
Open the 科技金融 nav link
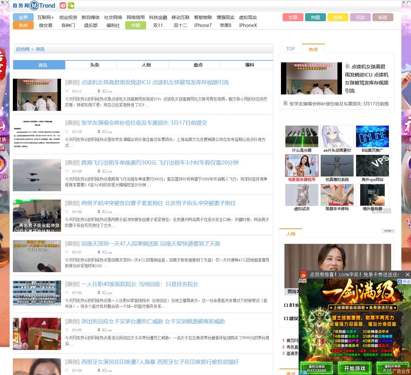click(158, 17)
